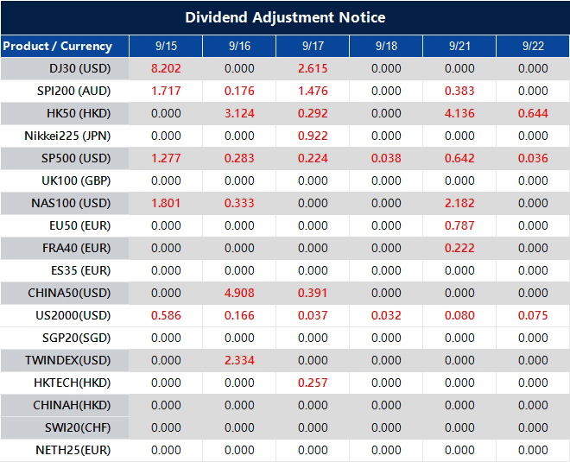
Task: Click the DJ30 value 2.615
Action: pyautogui.click(x=313, y=68)
